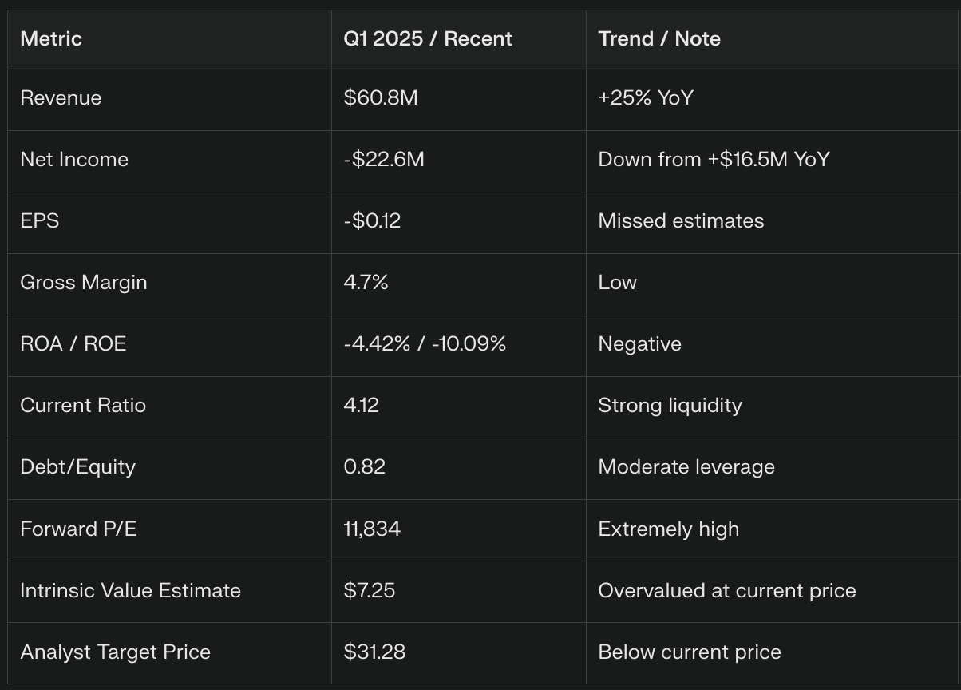
Task: Select the 4.7% gross margin value
Action: [366, 283]
